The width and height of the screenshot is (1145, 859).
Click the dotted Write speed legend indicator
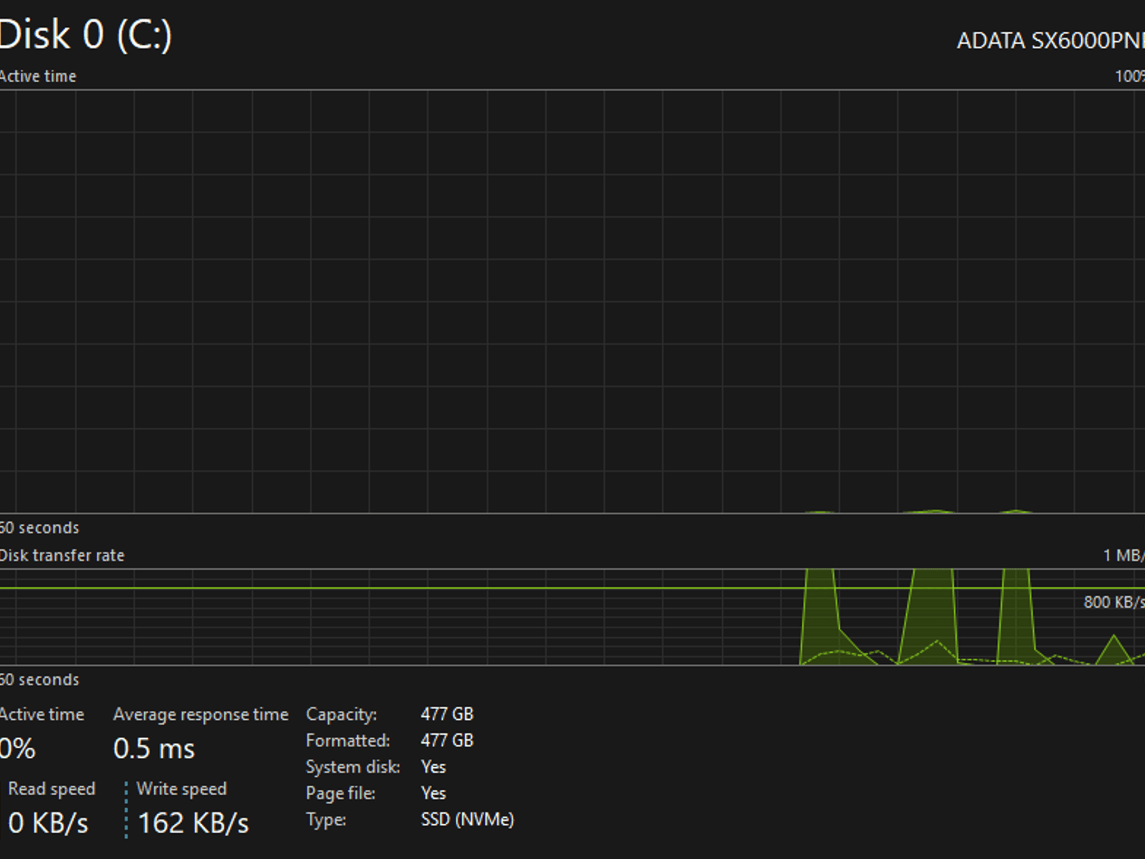coord(126,810)
